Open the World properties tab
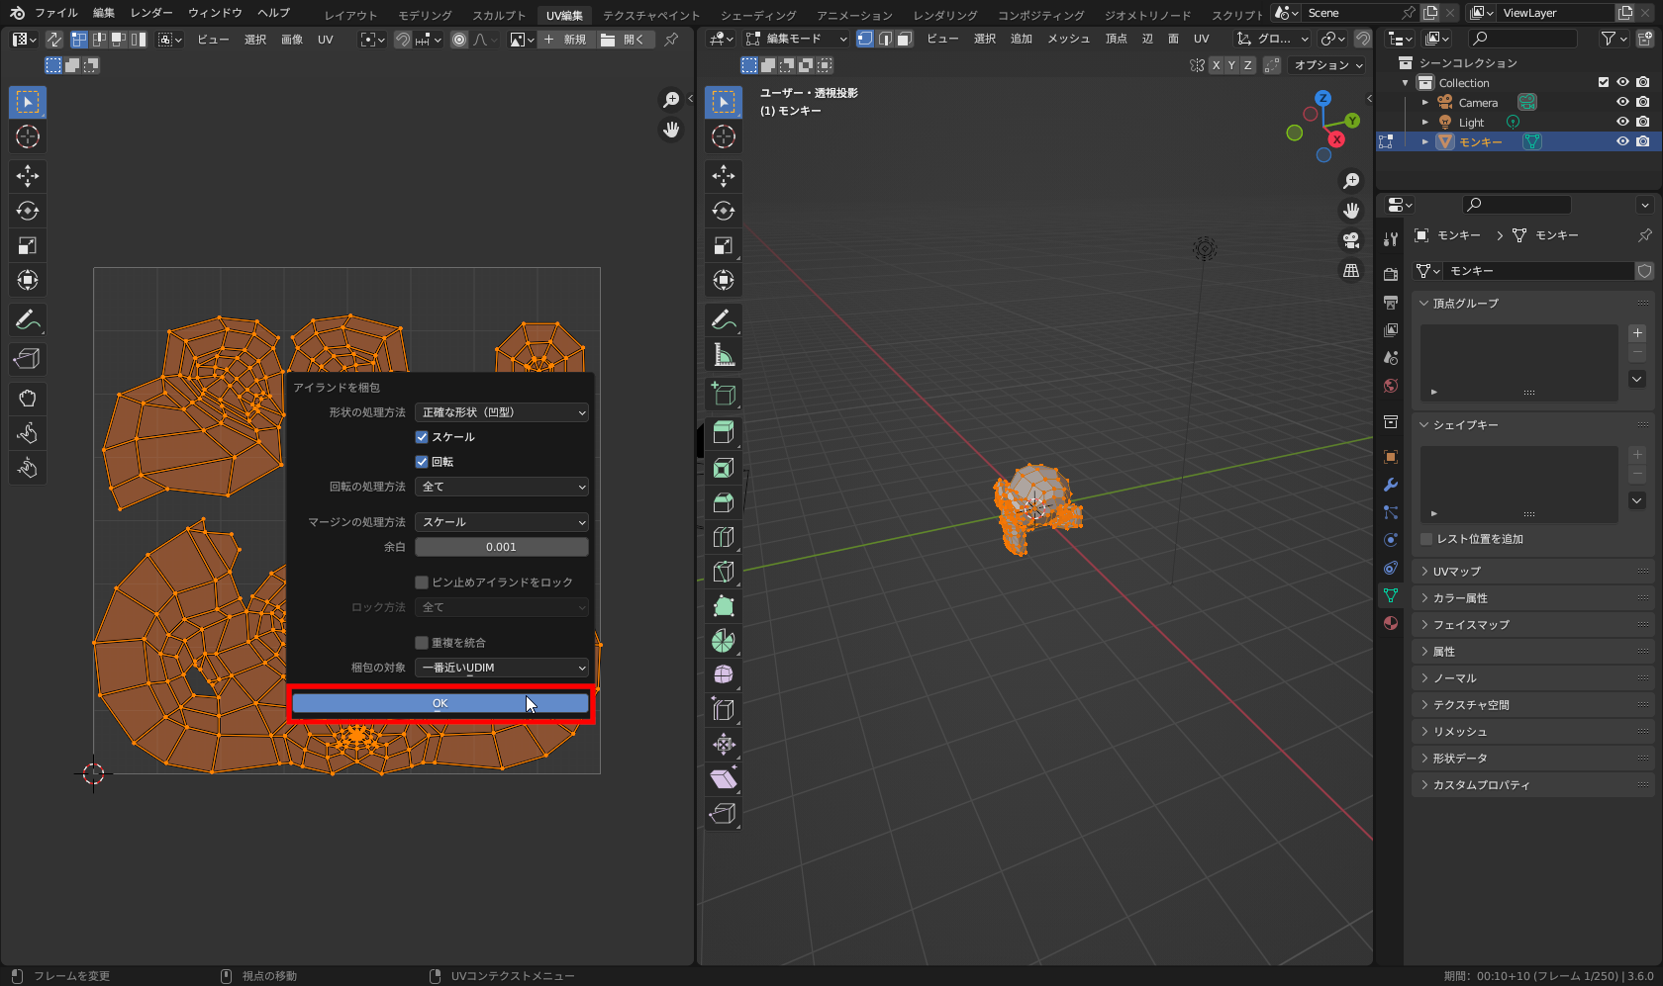This screenshot has width=1663, height=986. [1391, 386]
